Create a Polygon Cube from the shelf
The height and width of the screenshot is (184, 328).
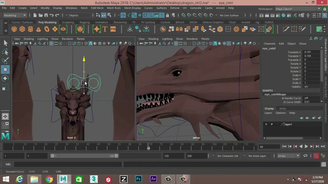pos(22,29)
